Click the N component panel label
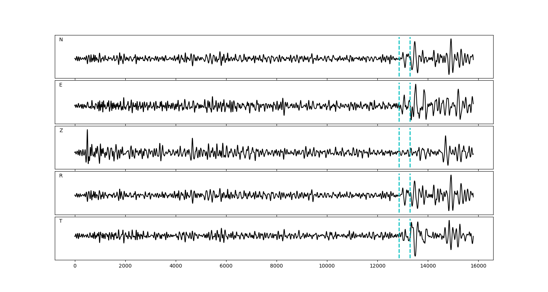Image resolution: width=548 pixels, height=292 pixels. click(x=61, y=40)
